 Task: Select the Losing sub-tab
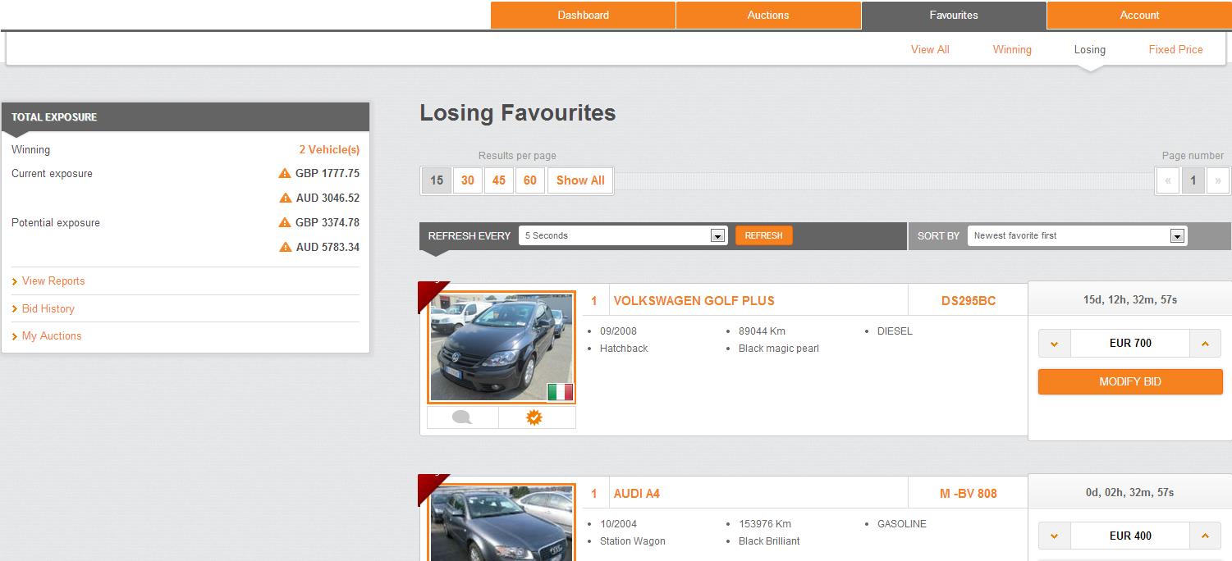[1090, 49]
